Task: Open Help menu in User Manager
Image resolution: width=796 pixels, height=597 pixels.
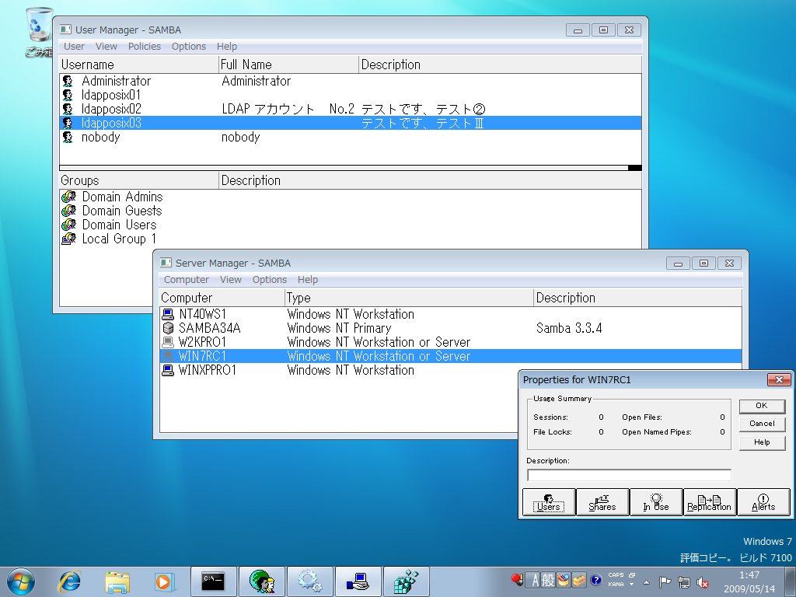Action: pos(227,46)
